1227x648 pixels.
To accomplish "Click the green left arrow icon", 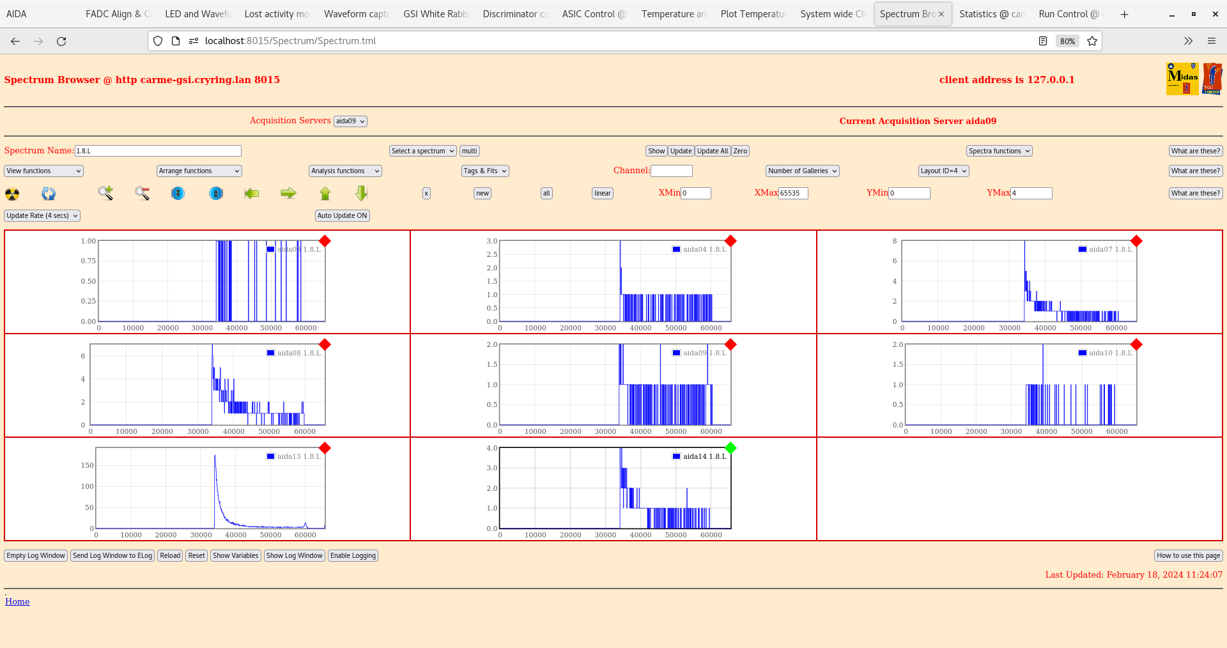I will click(252, 193).
